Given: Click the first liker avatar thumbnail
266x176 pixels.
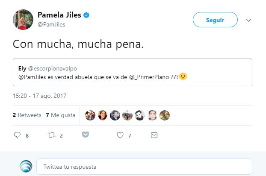Looking at the screenshot, I should [x=90, y=115].
